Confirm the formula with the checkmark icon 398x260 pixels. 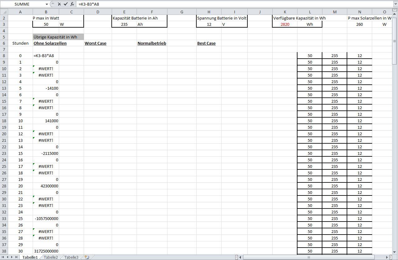click(65, 4)
